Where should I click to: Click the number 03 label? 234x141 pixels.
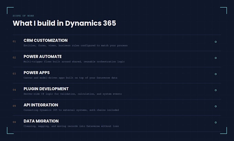[x=14, y=74]
